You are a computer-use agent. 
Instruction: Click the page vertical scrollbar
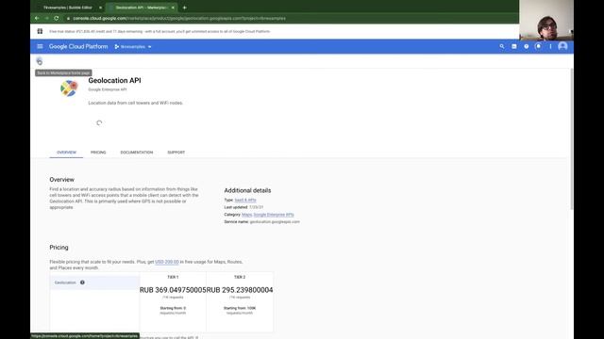(571, 138)
